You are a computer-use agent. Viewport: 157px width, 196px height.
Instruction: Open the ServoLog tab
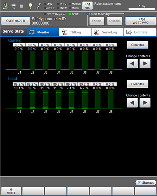(107, 32)
